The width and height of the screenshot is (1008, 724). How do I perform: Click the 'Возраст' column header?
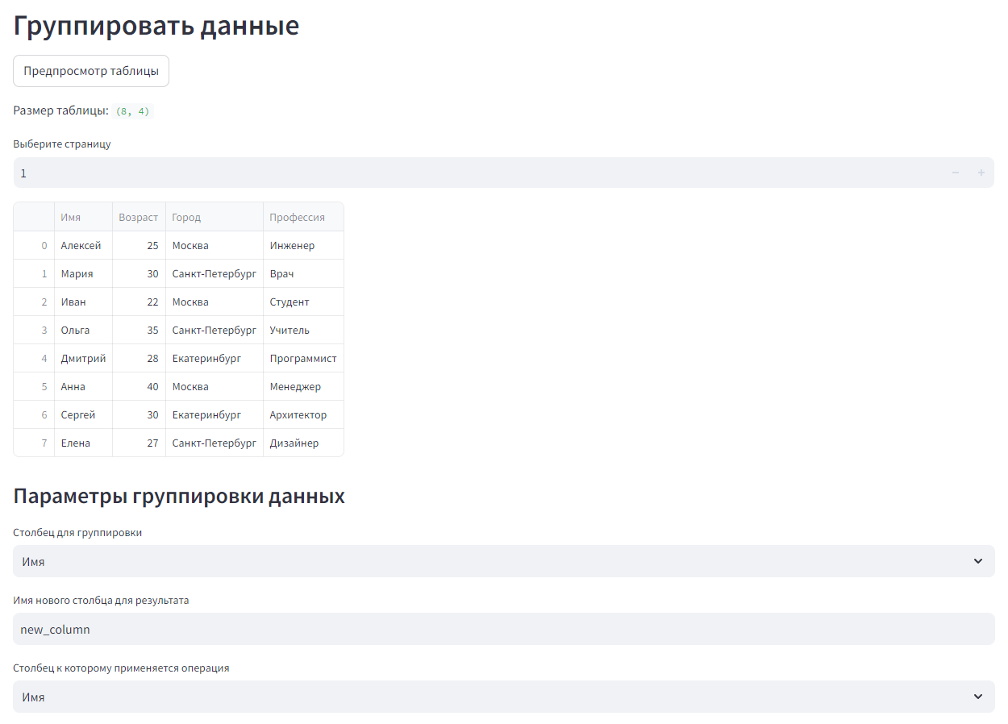click(x=139, y=217)
